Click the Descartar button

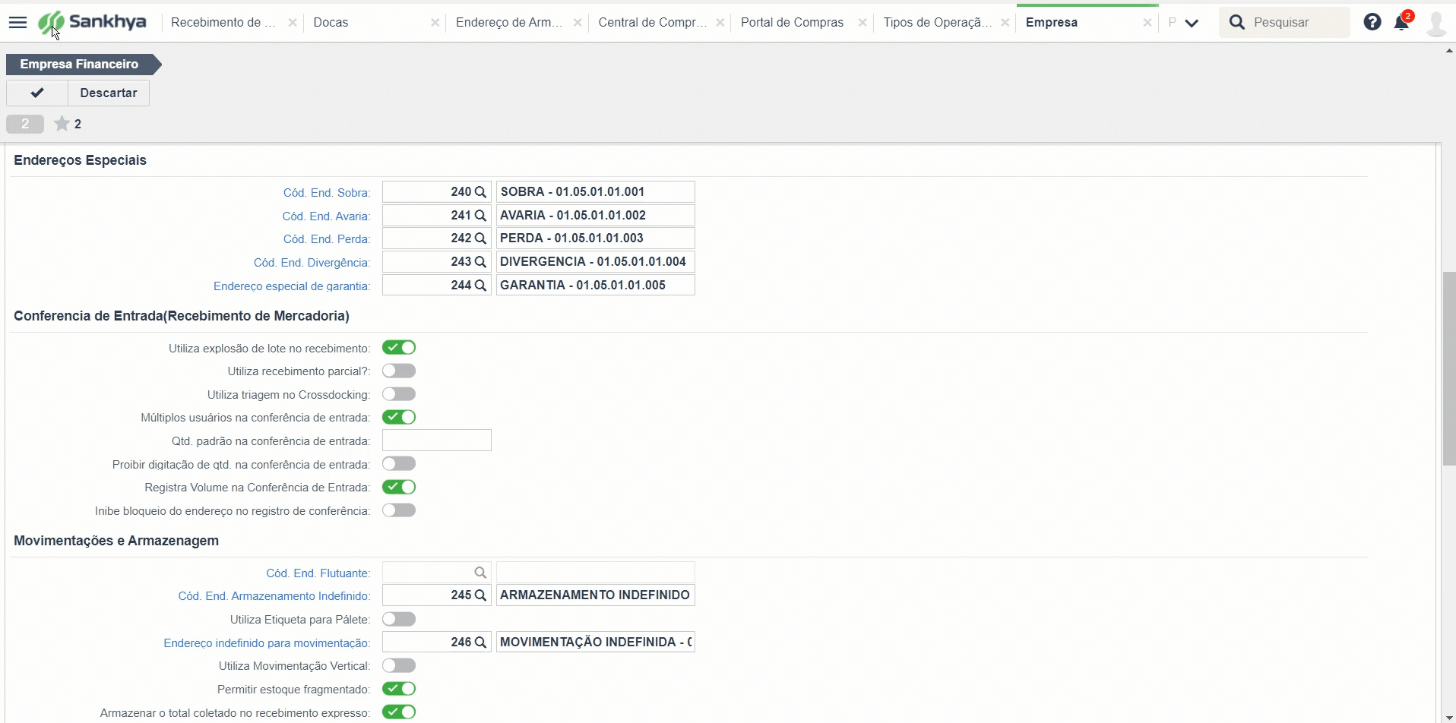coord(109,93)
